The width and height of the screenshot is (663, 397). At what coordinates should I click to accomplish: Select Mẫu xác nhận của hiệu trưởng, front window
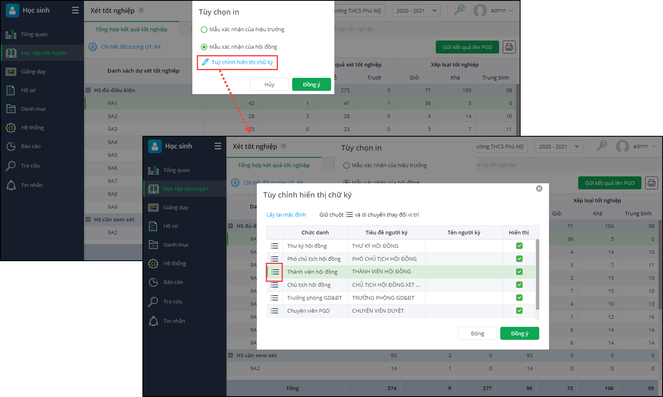coord(347,165)
